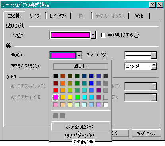
Task: Open その他の色 more colors option
Action: click(x=81, y=127)
